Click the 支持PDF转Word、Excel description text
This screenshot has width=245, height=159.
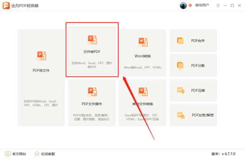pos(41,103)
